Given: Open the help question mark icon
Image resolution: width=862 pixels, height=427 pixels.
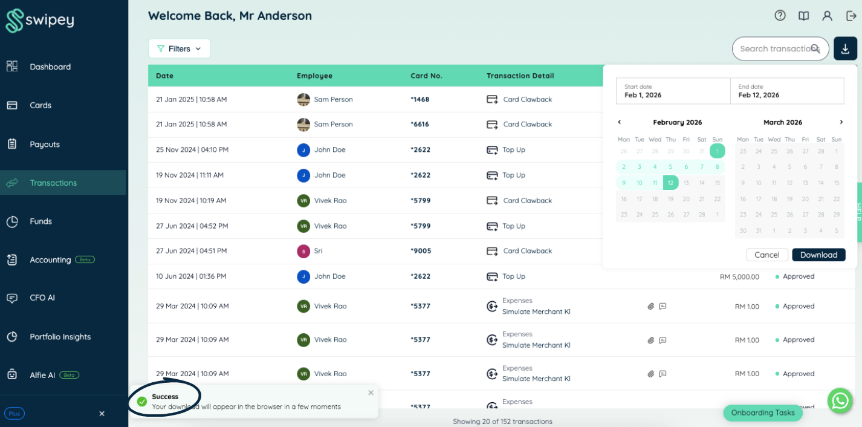Looking at the screenshot, I should pyautogui.click(x=780, y=16).
